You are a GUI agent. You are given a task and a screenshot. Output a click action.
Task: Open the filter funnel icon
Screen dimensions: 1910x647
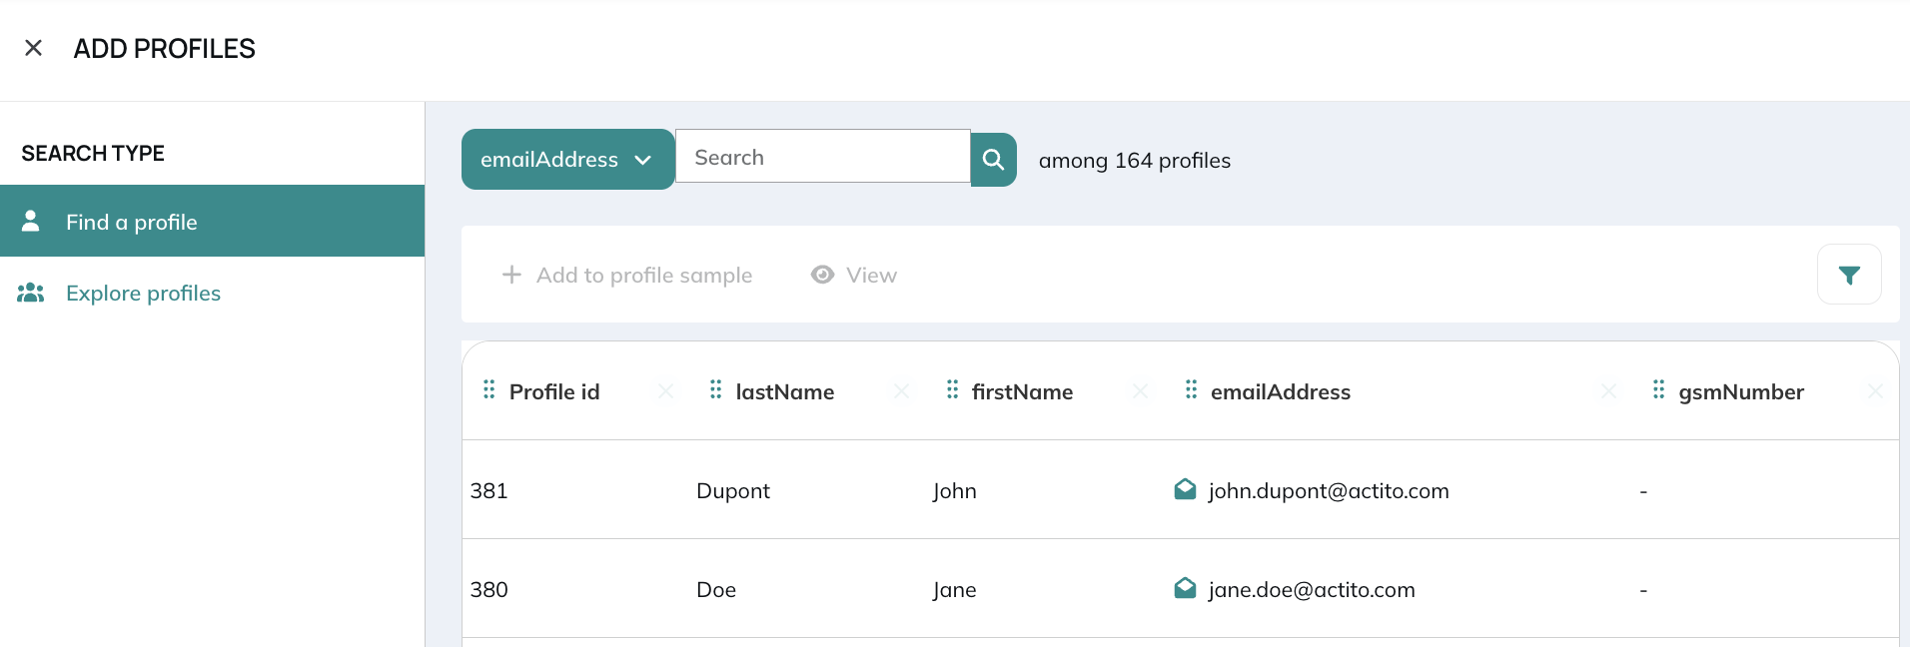coord(1849,275)
